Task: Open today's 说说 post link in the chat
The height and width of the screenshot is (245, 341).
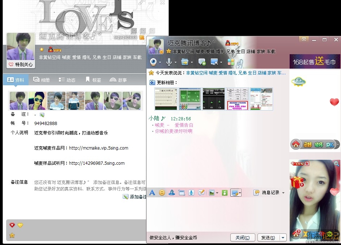Action: click(x=236, y=73)
